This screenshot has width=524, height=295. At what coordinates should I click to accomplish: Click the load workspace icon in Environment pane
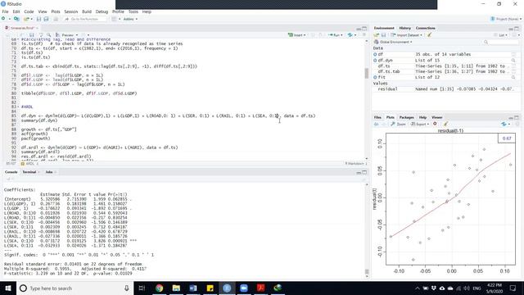tap(377, 34)
